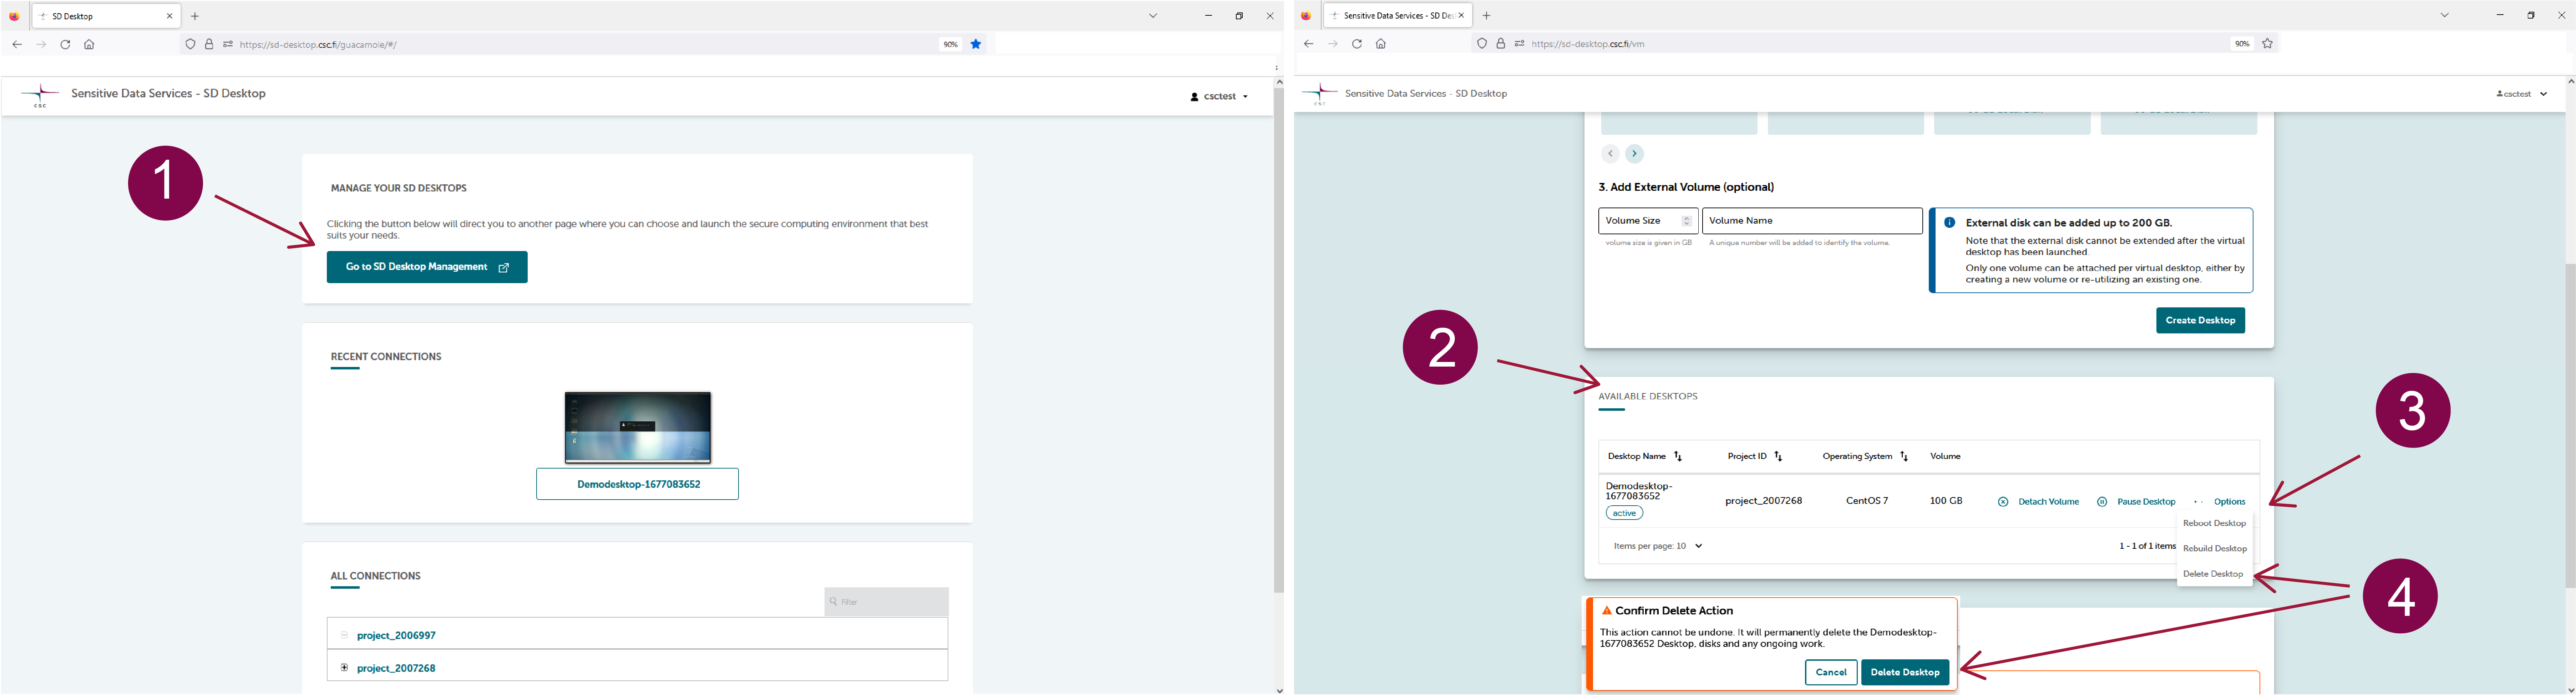This screenshot has height=695, width=2576.
Task: Expand project_2007268 connection group
Action: (x=344, y=668)
